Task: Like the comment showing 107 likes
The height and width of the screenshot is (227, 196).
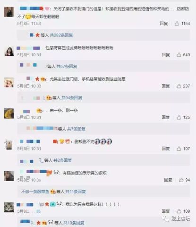Action: coord(179,148)
